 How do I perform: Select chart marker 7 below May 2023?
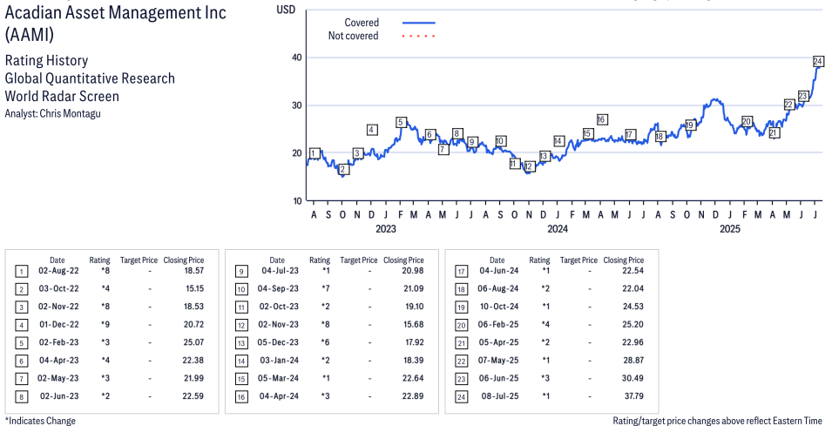[443, 150]
